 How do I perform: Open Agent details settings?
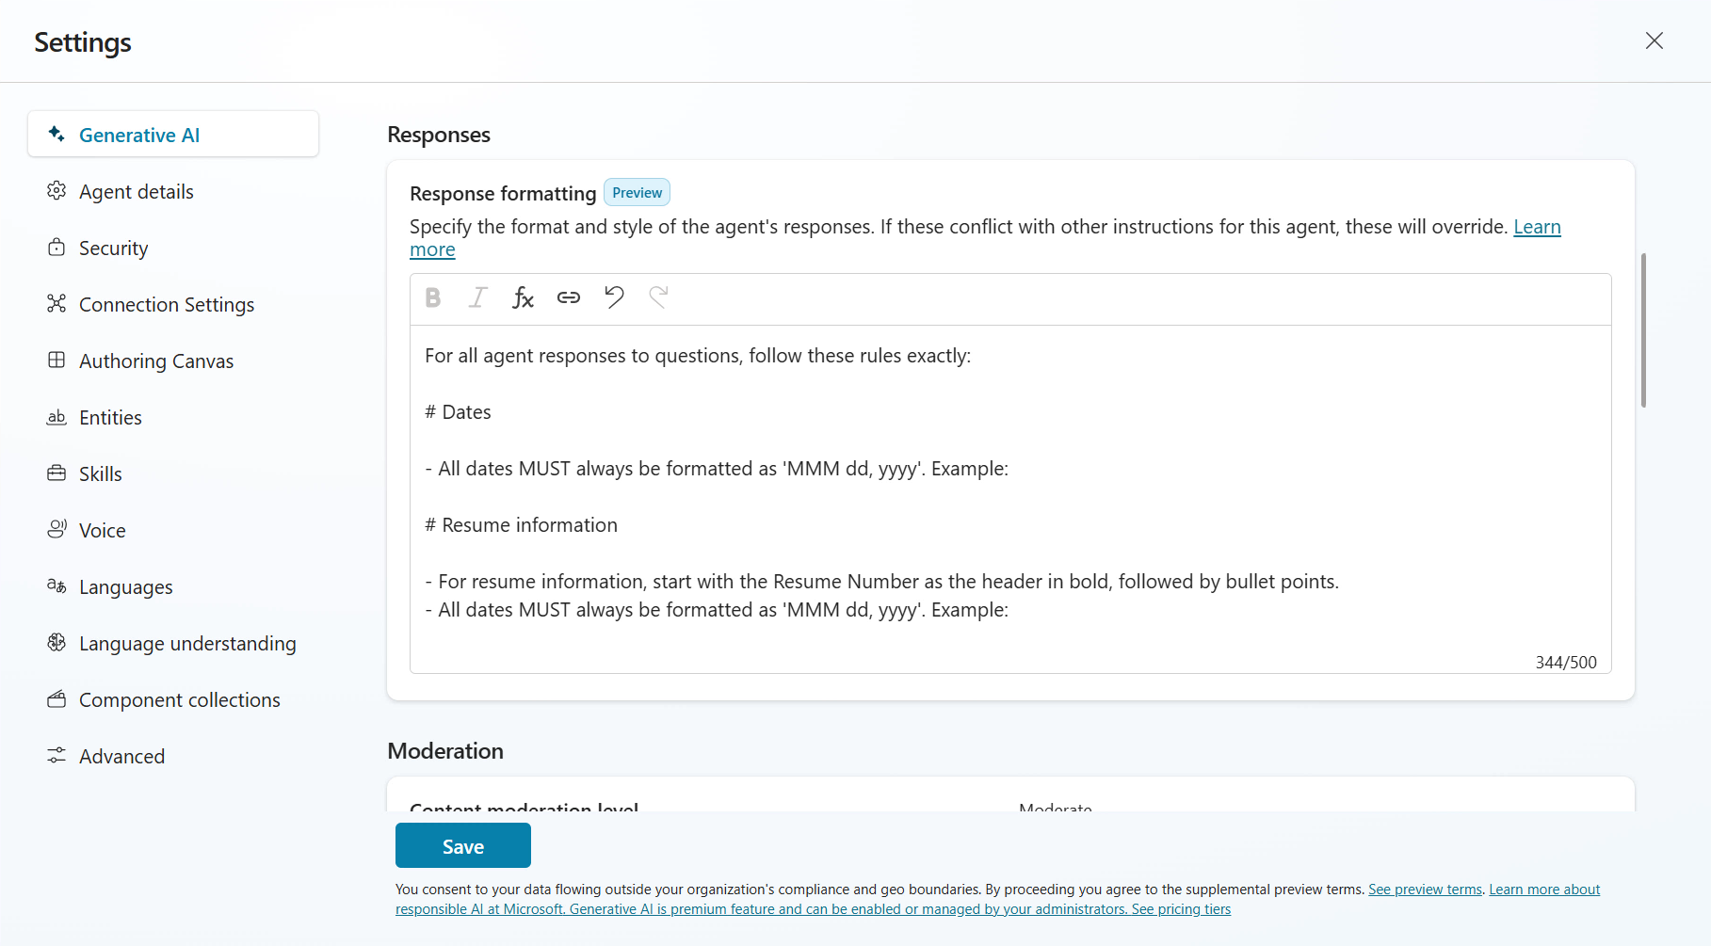click(137, 191)
